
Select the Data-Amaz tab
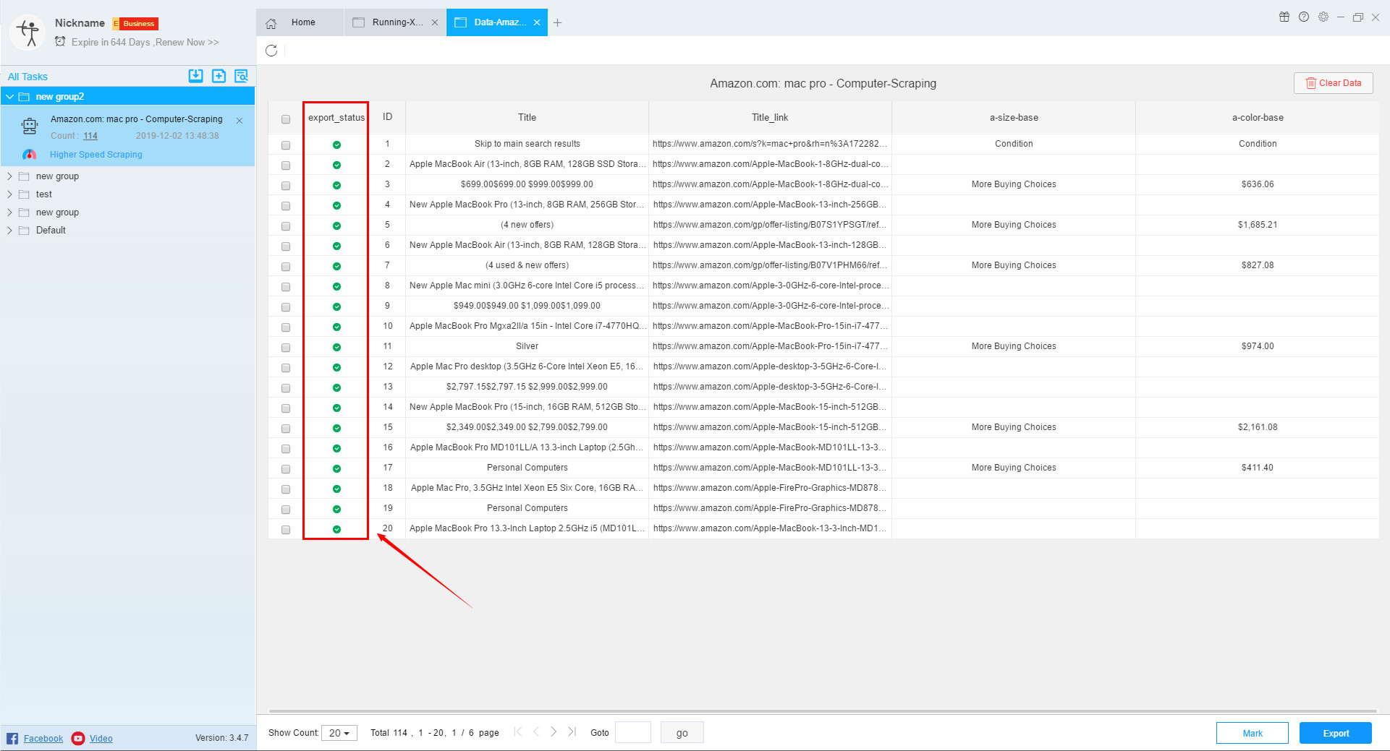(496, 22)
